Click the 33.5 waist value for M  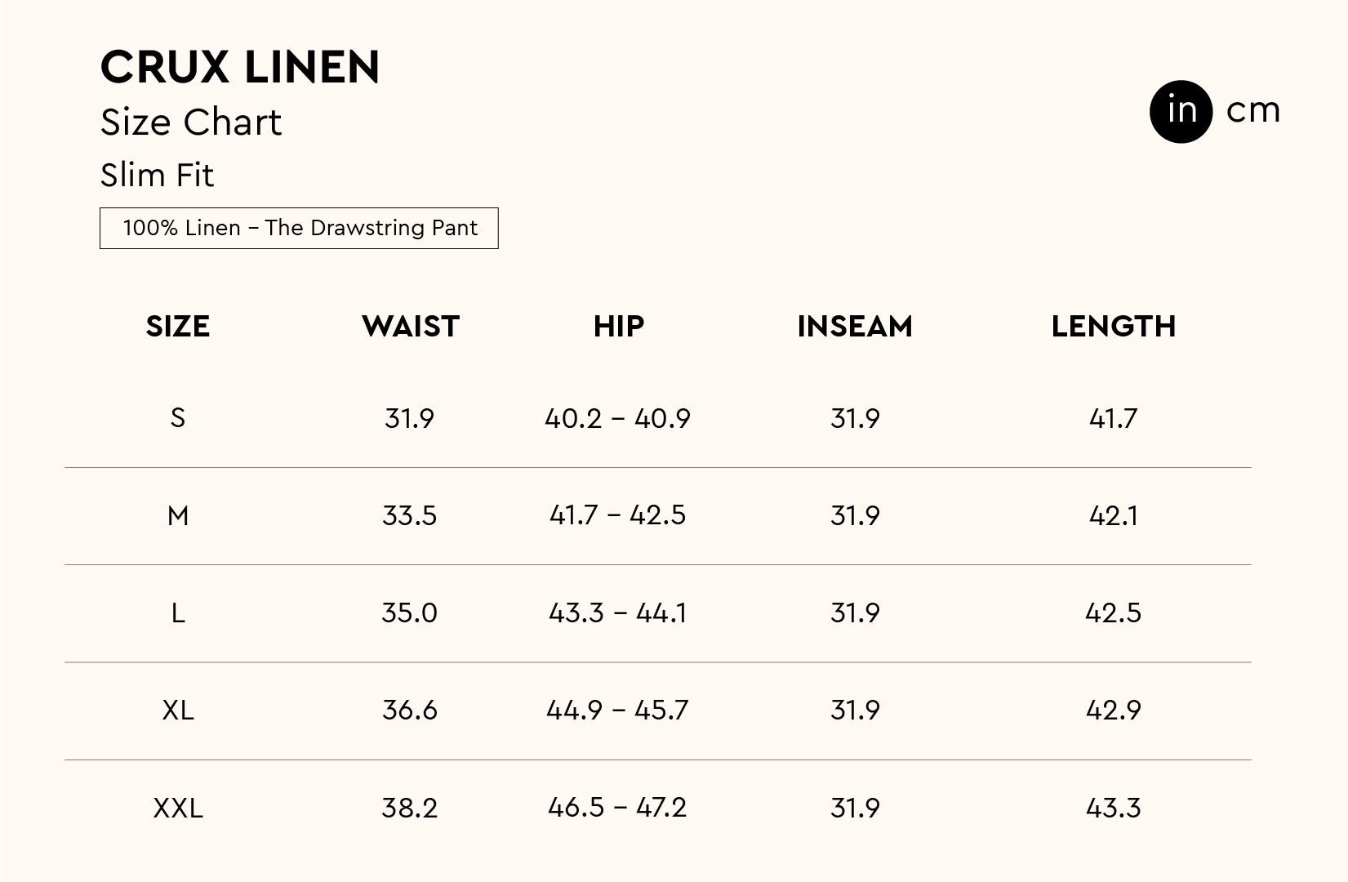410,515
